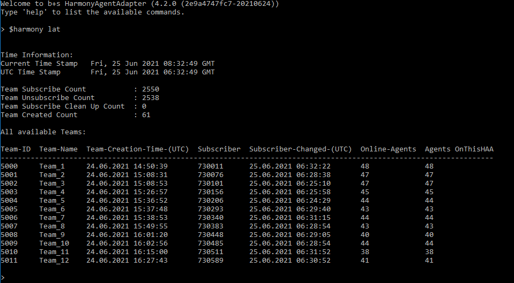
Task: Click the Subscriber-Changed-(UTC) column header
Action: (300, 149)
